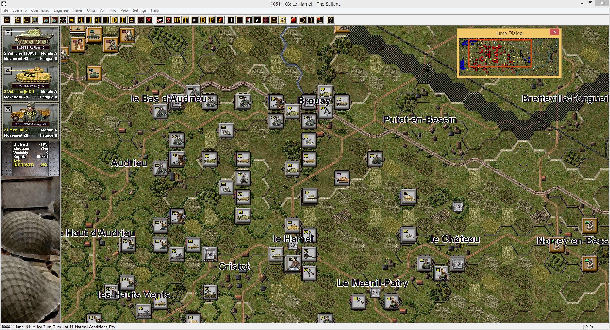Screen dimensions: 610x330
Task: Click the yellow letter T toolbar icon
Action: click(x=186, y=20)
